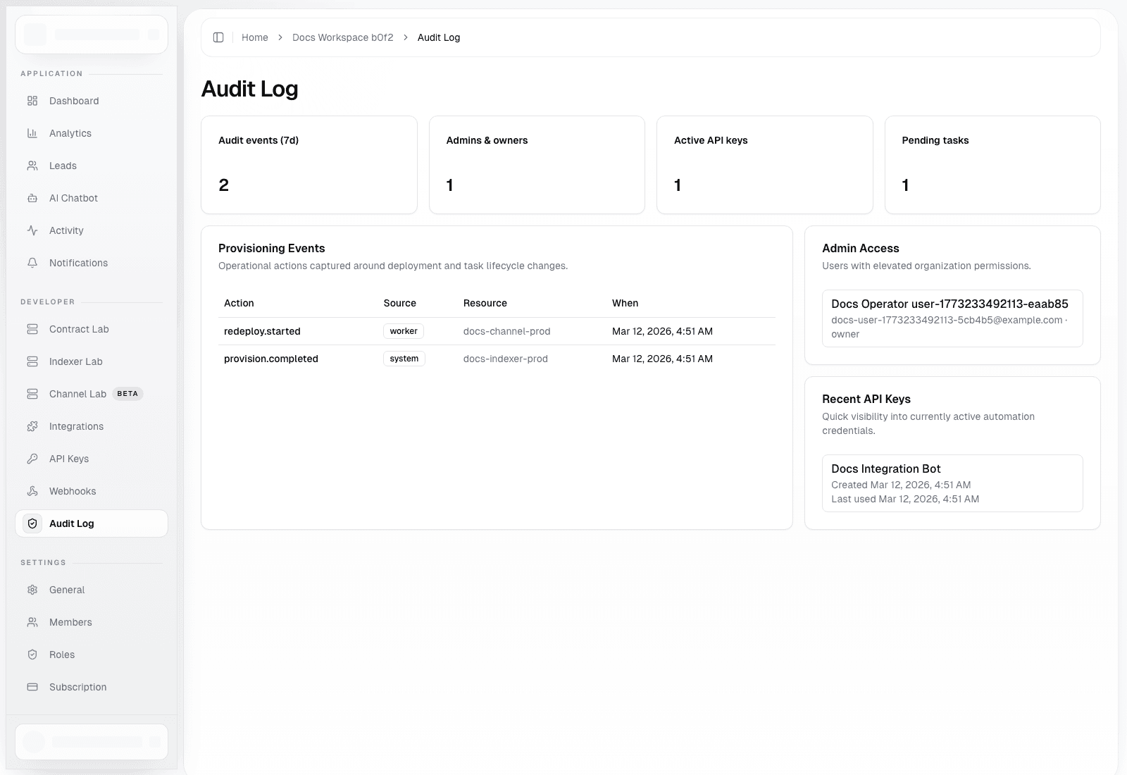Select the General settings gear icon
This screenshot has height=775, width=1127.
(x=32, y=590)
